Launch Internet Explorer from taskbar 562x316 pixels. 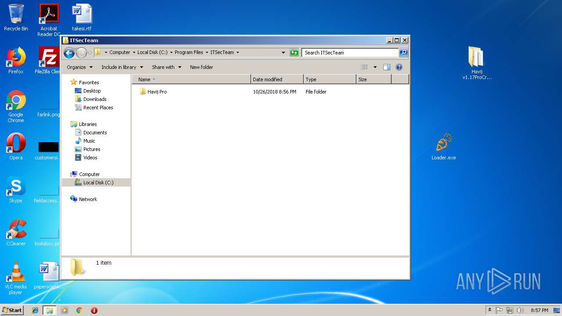pos(35,310)
